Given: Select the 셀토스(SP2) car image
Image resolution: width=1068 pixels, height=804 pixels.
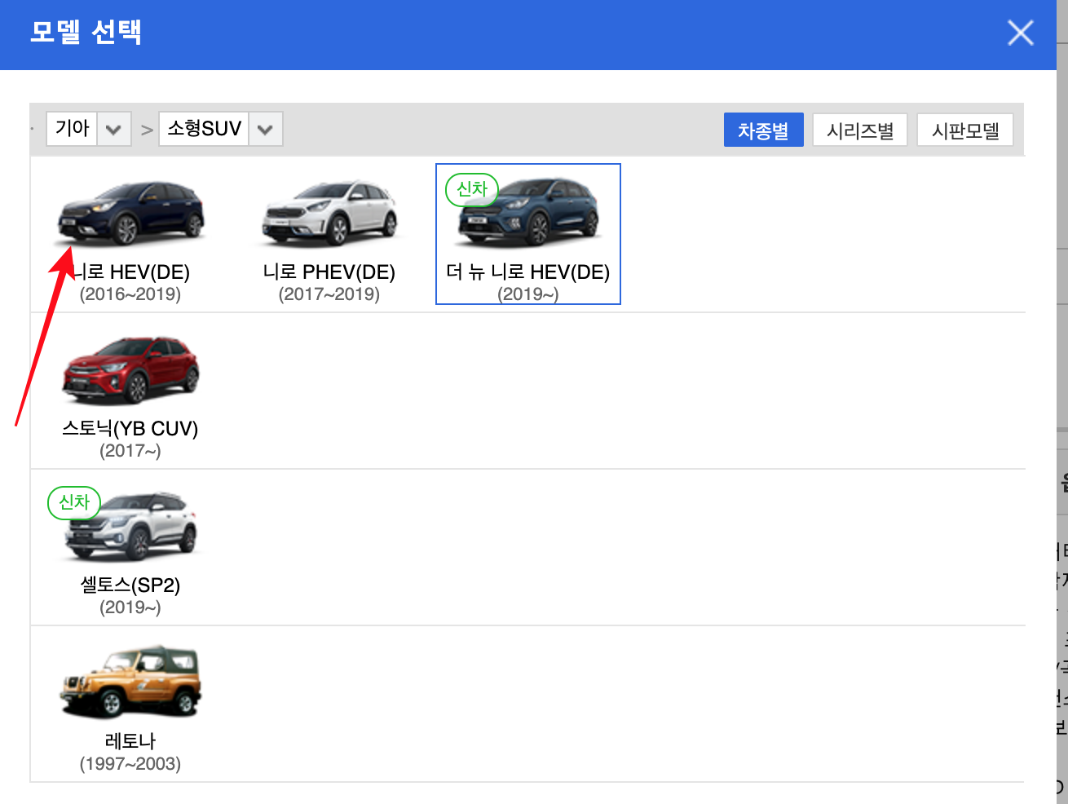Looking at the screenshot, I should click(130, 527).
